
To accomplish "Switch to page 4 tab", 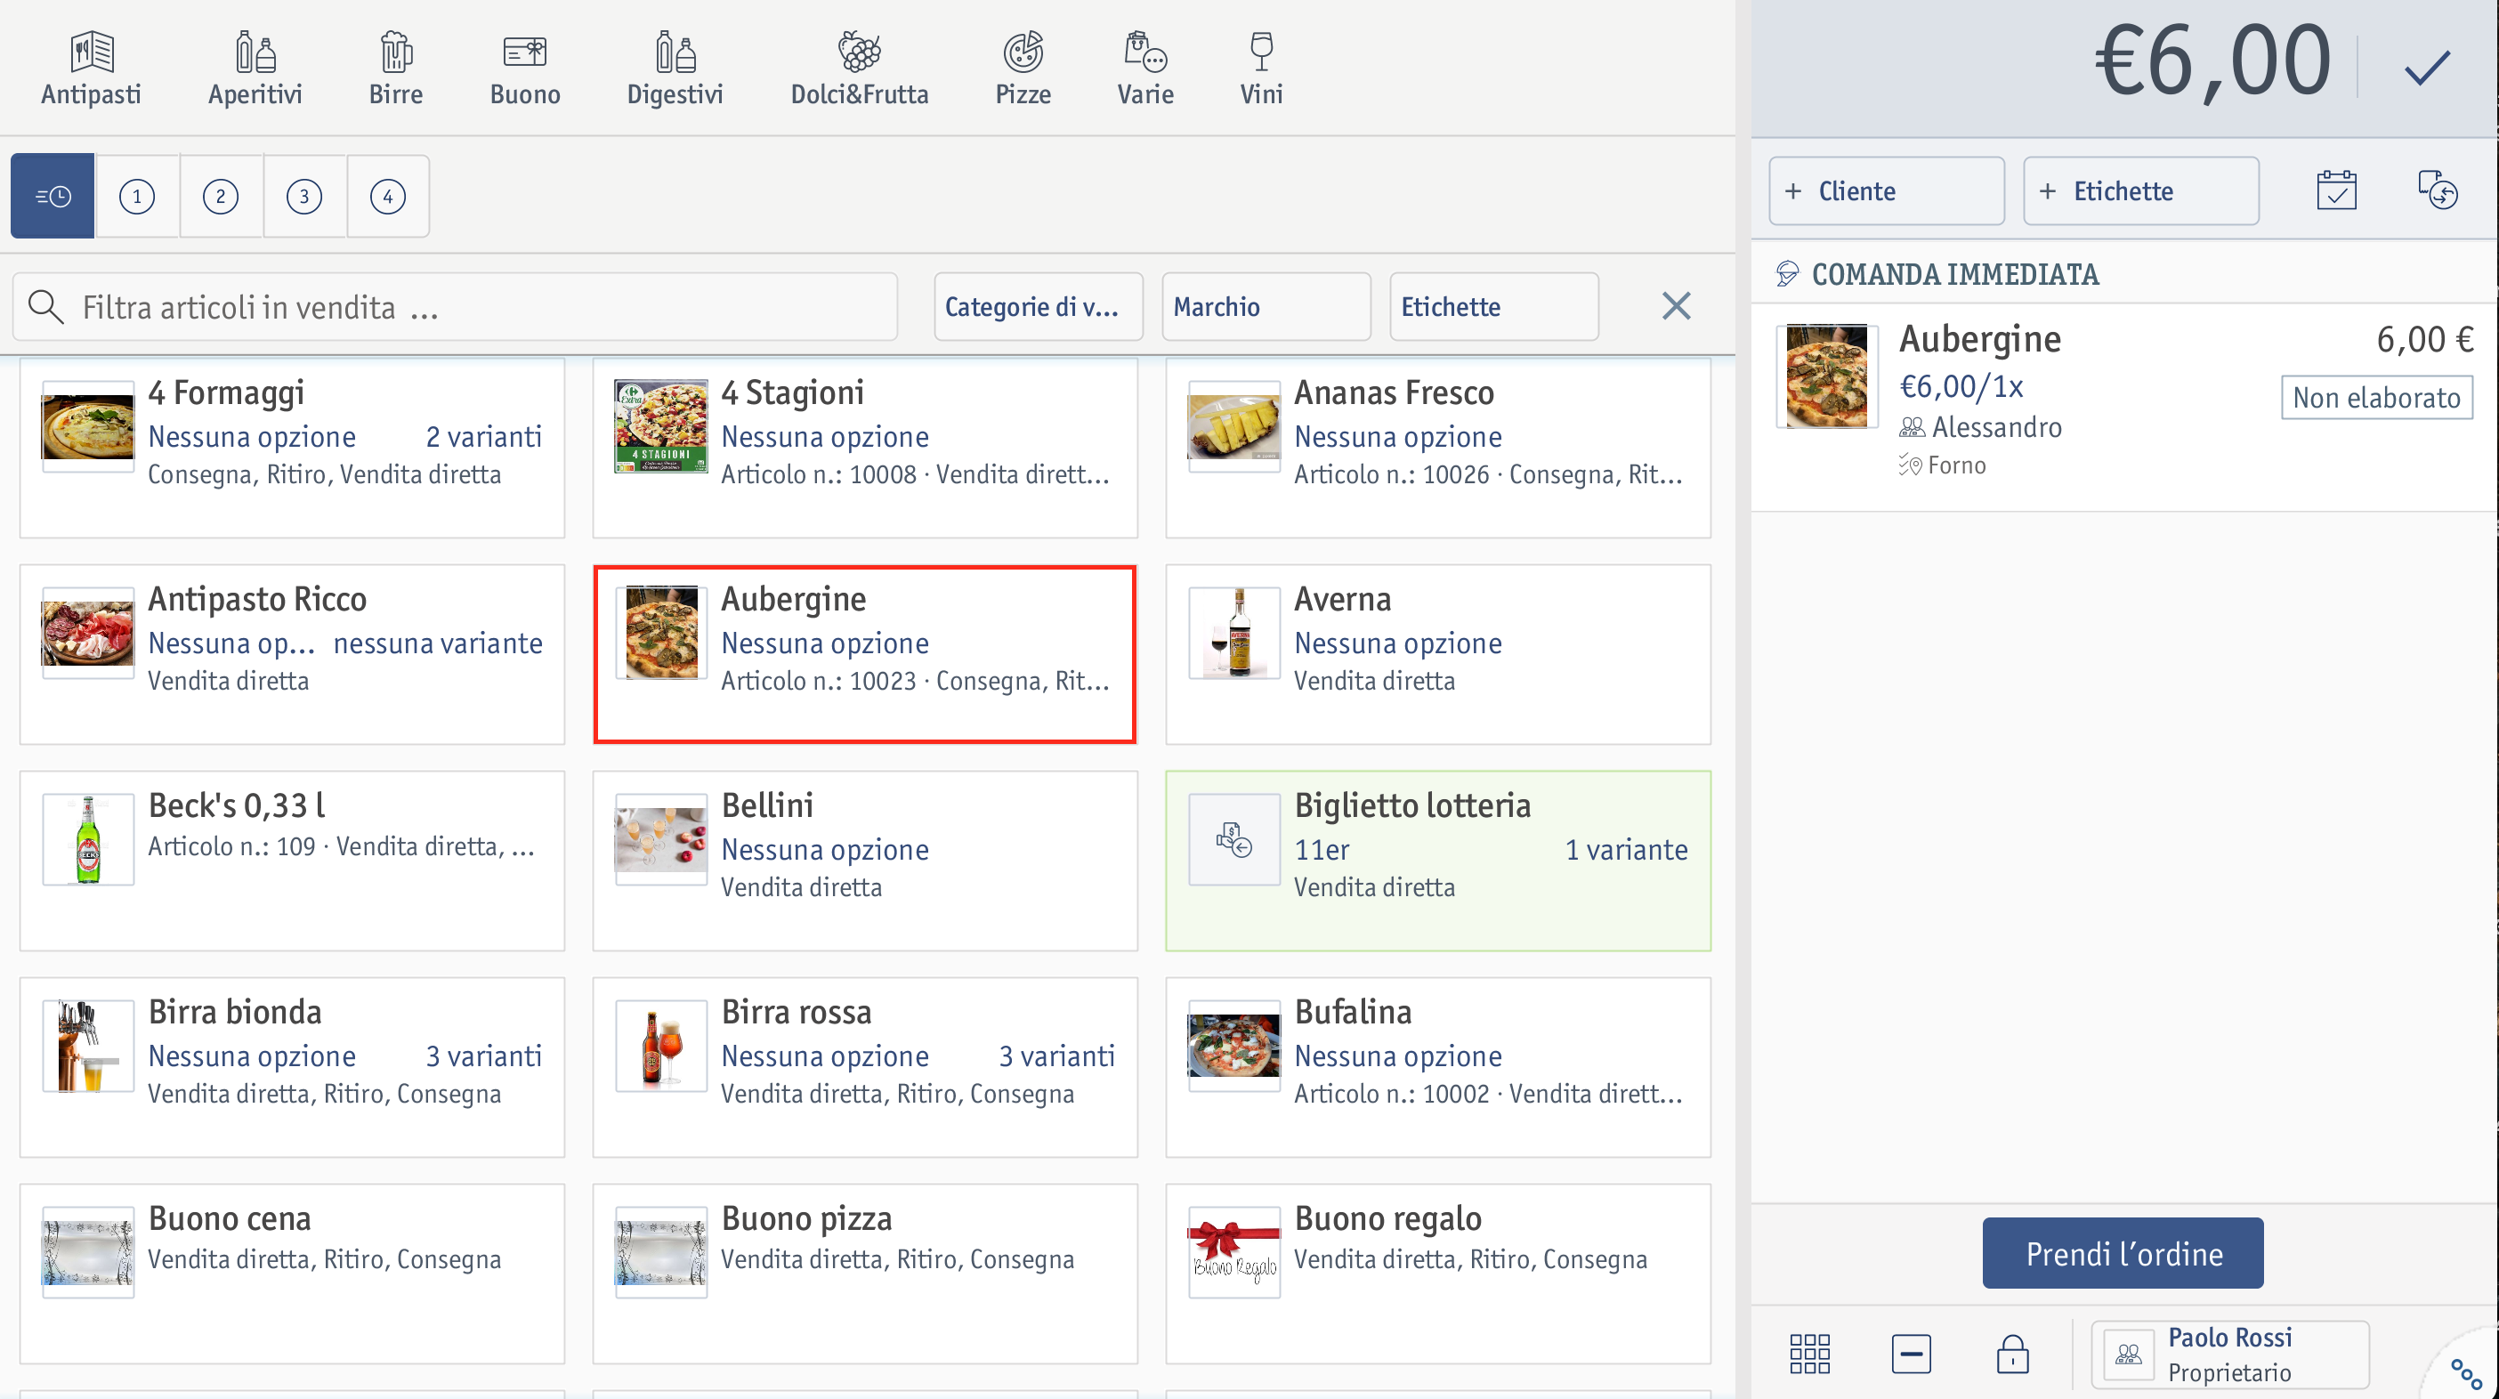I will click(387, 196).
